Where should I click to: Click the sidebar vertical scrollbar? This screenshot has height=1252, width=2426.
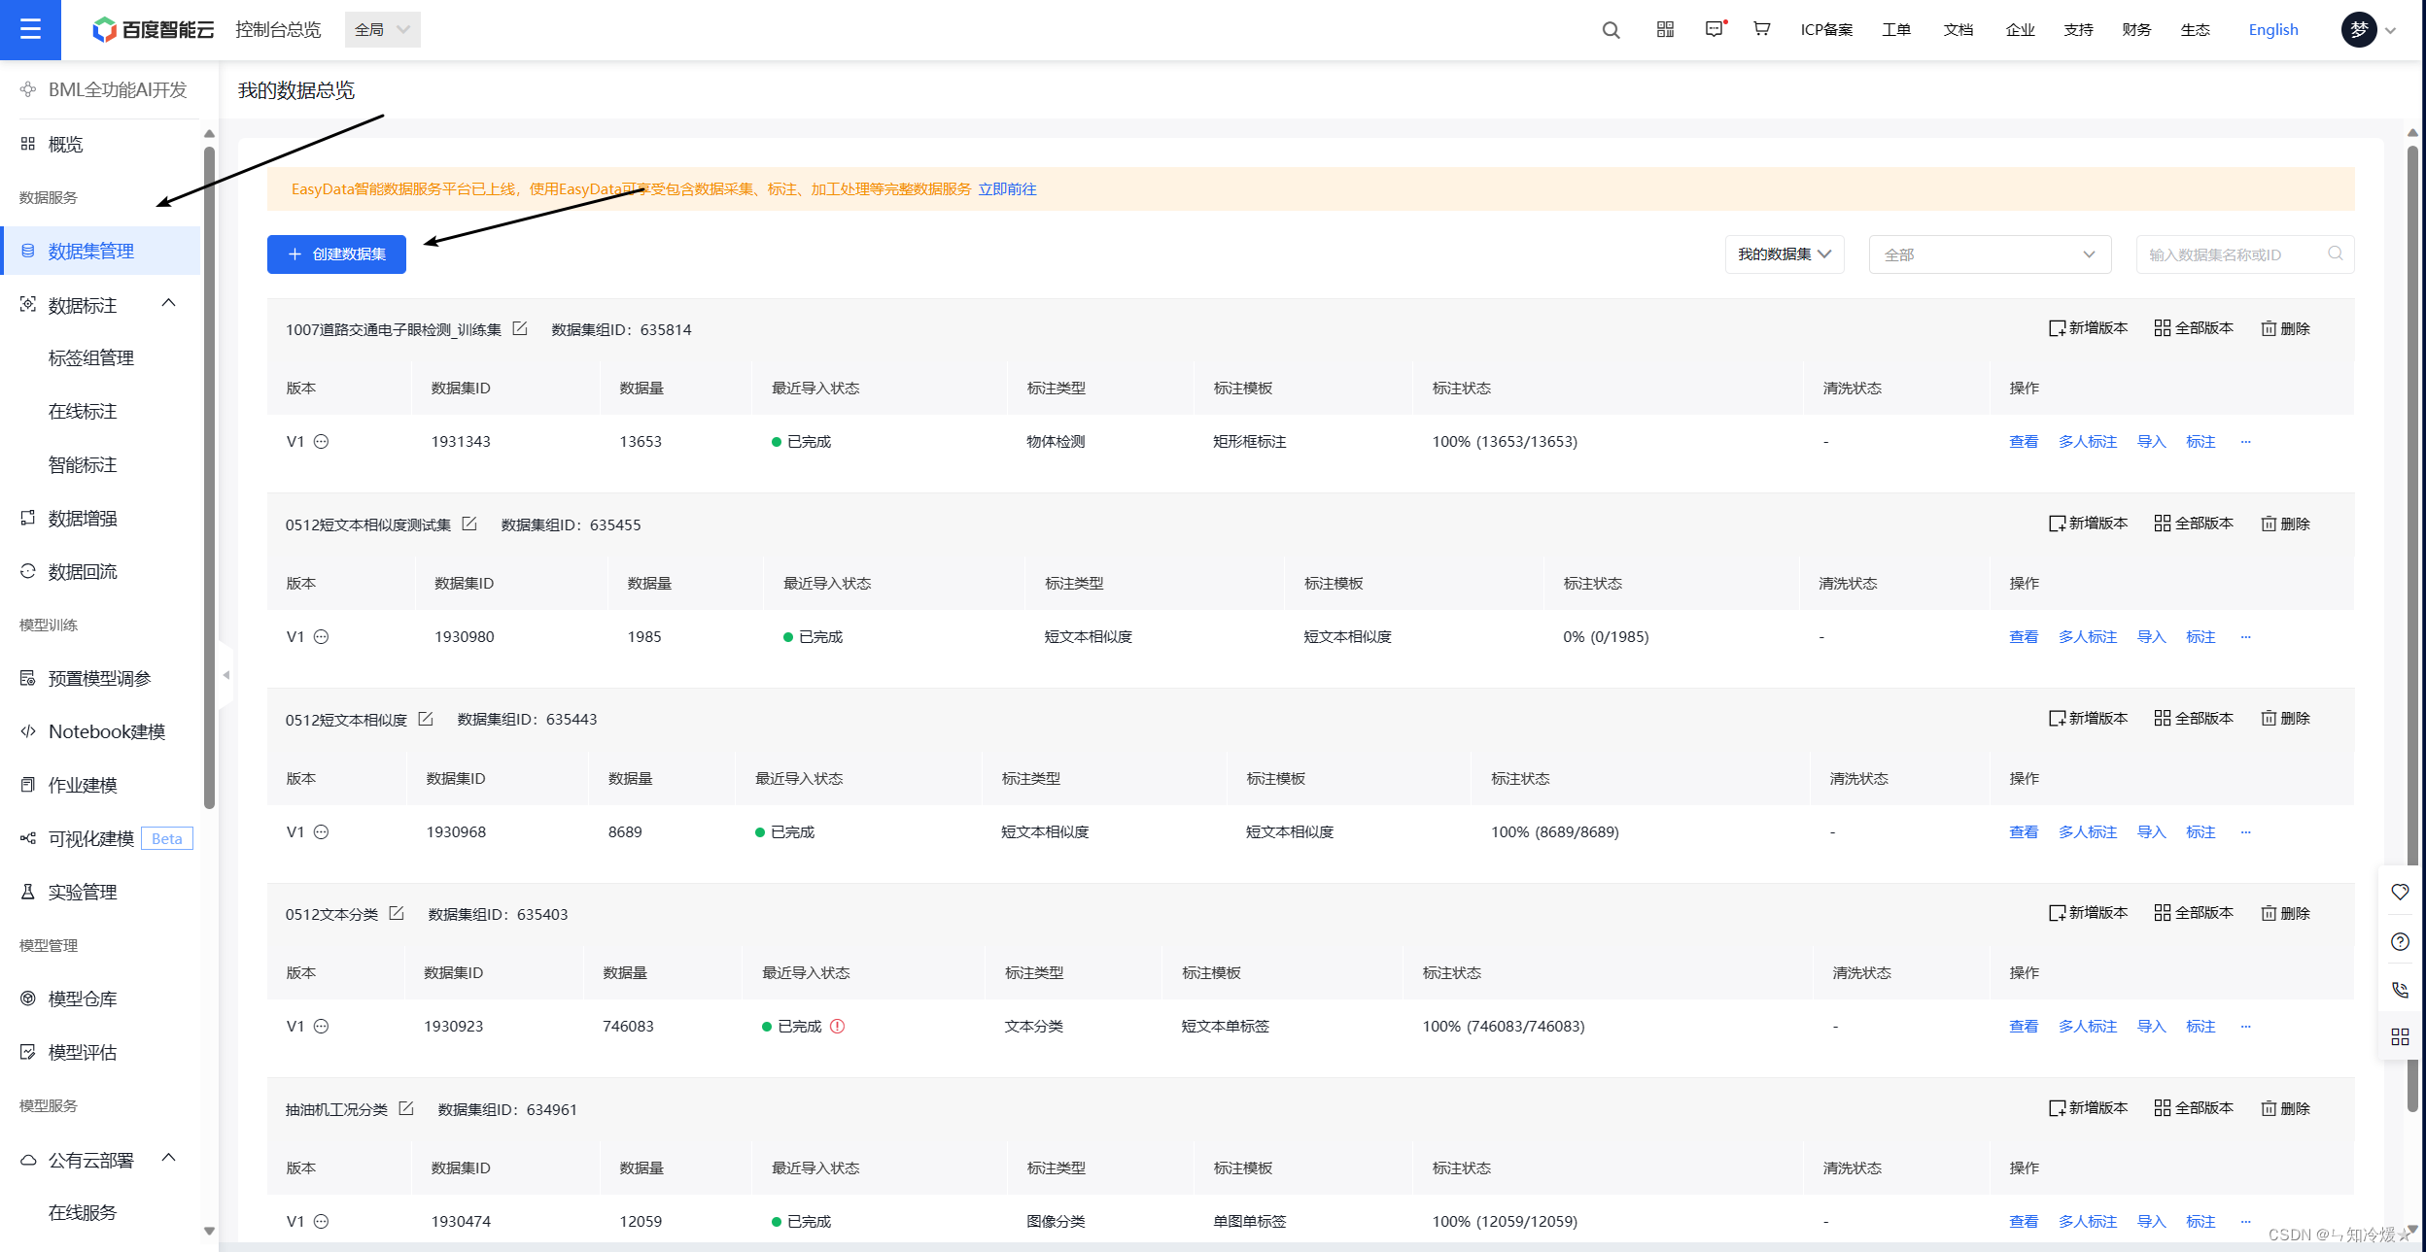tap(209, 476)
